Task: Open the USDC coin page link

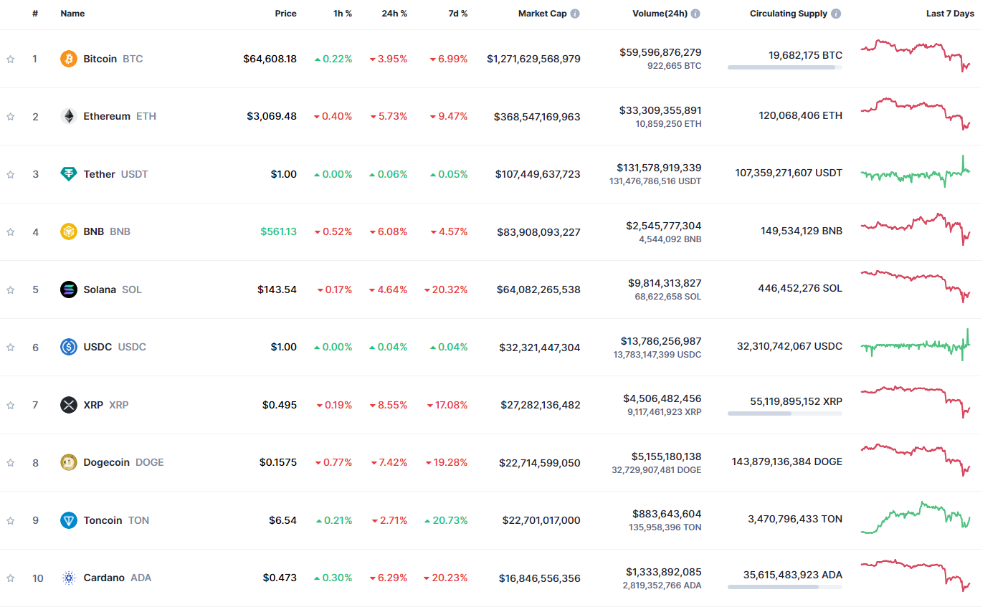Action: click(98, 347)
